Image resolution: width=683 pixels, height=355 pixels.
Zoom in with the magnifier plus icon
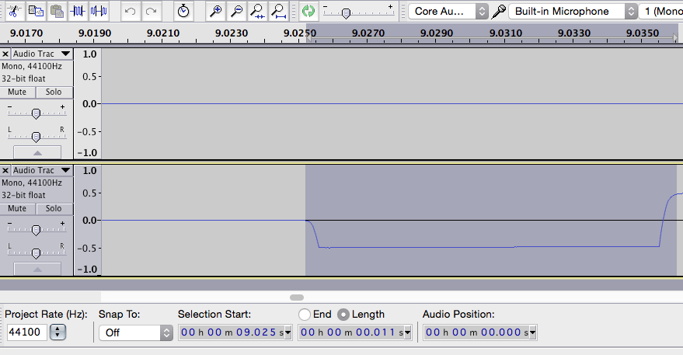pyautogui.click(x=217, y=11)
